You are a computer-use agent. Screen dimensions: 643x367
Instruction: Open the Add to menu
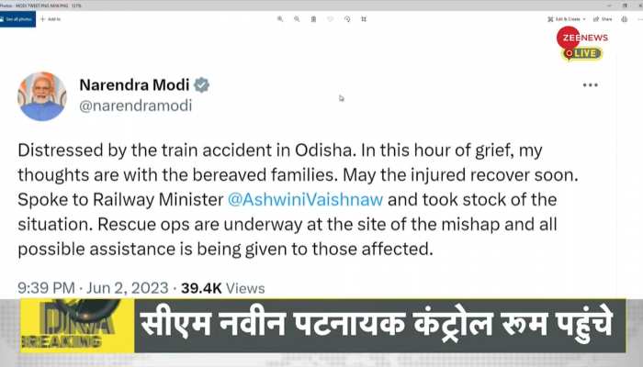coord(51,19)
